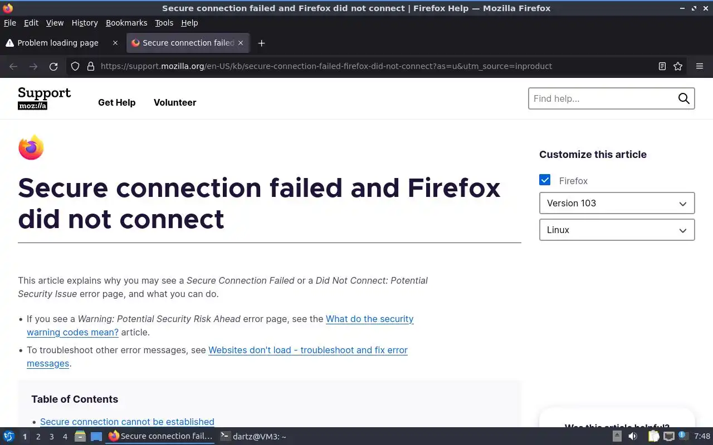Switch to workspace 3 in taskbar
Viewport: 713px width, 445px height.
coord(51,437)
